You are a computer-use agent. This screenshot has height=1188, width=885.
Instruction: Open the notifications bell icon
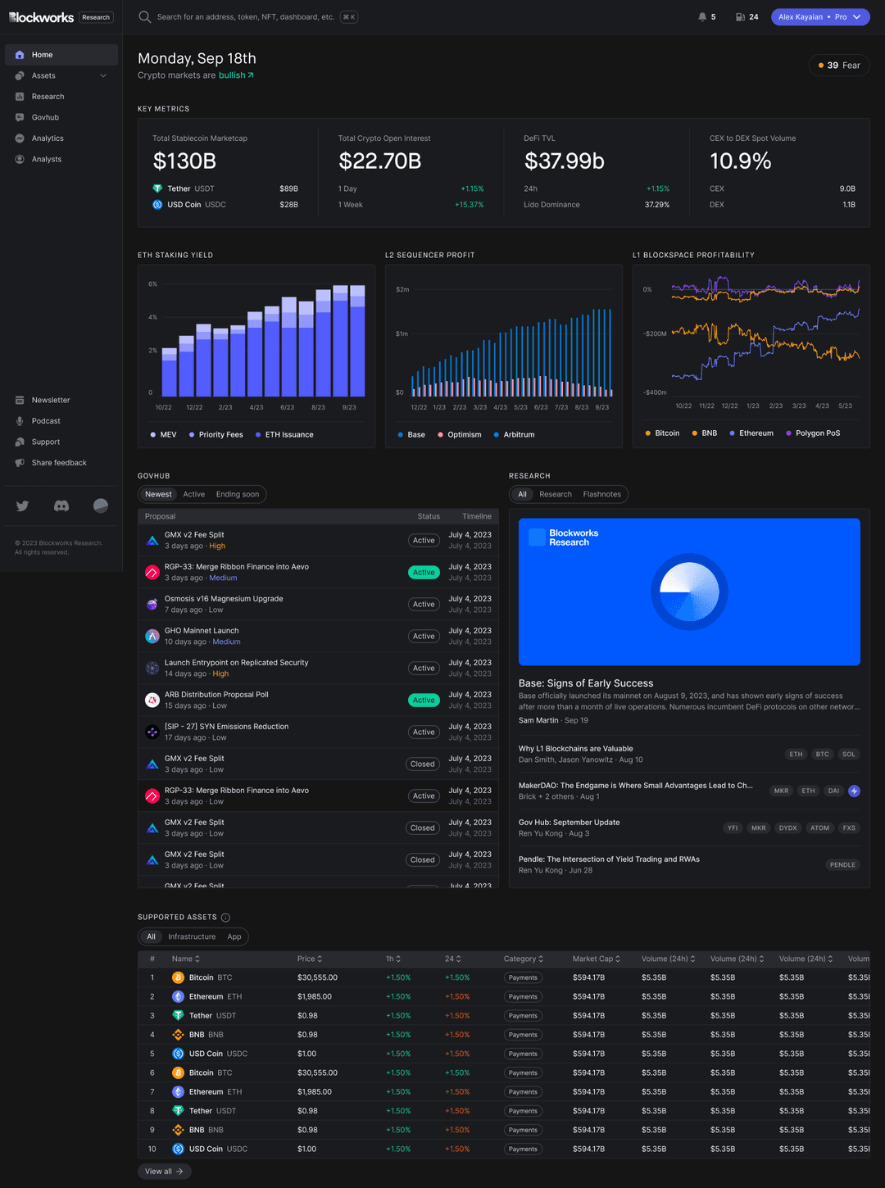pyautogui.click(x=703, y=16)
